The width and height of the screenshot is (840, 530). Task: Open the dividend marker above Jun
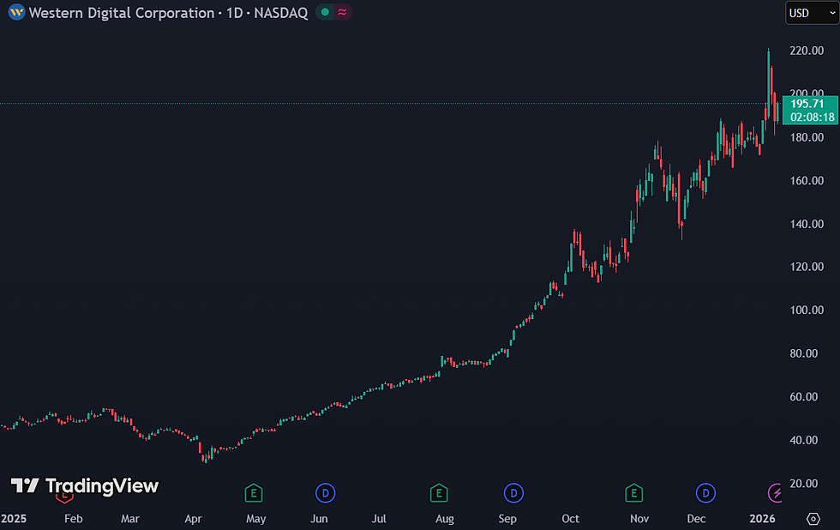coord(325,493)
